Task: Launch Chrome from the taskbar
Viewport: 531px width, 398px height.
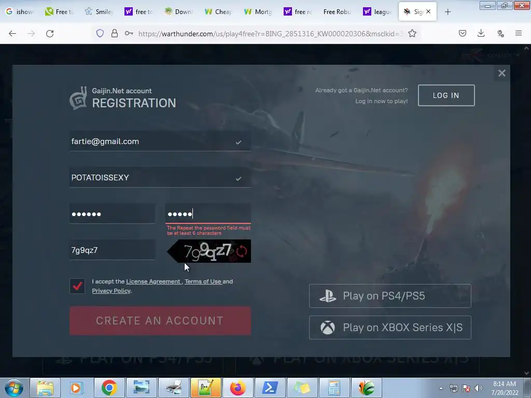Action: [109, 388]
